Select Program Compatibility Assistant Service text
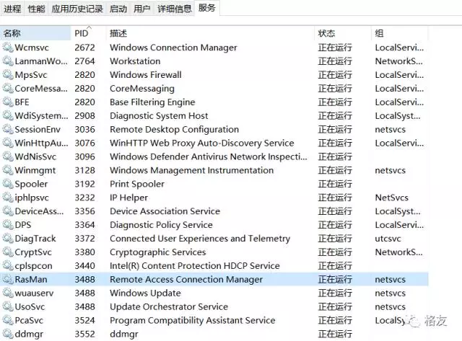Image resolution: width=462 pixels, height=341 pixels. [193, 320]
